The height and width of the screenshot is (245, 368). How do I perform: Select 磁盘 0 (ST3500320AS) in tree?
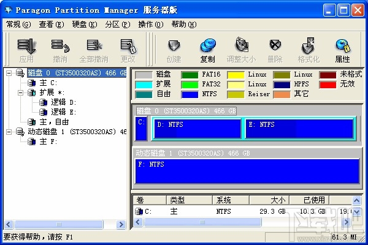tap(77, 73)
